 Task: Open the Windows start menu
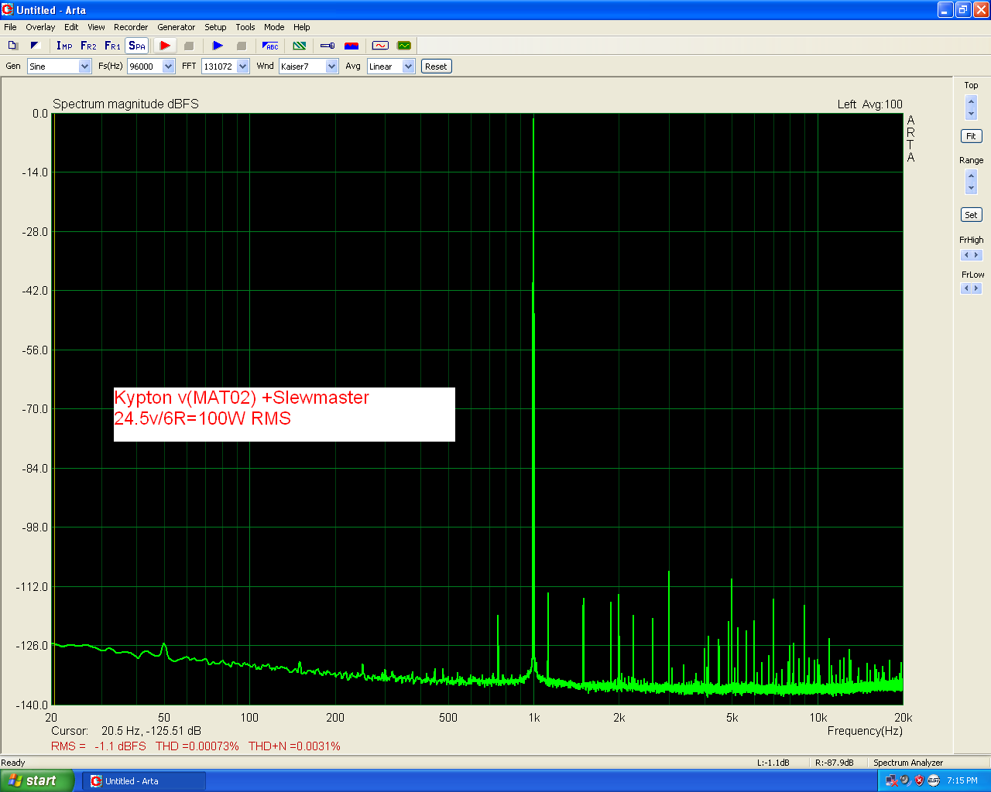[37, 780]
